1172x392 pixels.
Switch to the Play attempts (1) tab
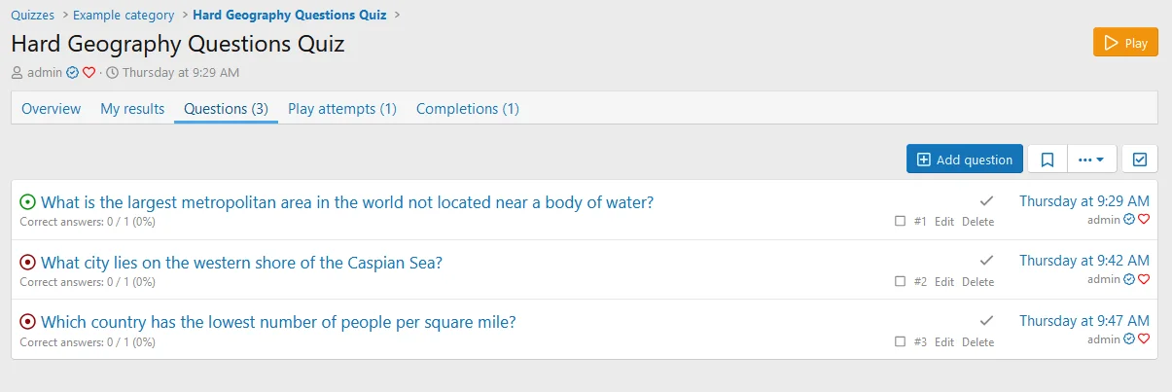tap(342, 109)
